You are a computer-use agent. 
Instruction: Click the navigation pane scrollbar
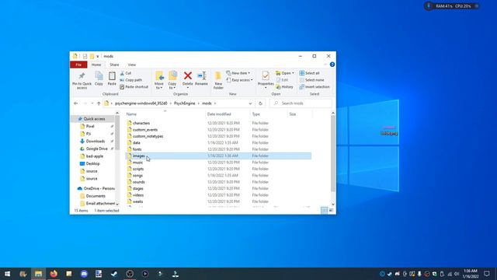coord(117,133)
